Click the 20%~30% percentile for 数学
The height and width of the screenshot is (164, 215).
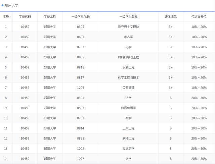[x=199, y=118]
